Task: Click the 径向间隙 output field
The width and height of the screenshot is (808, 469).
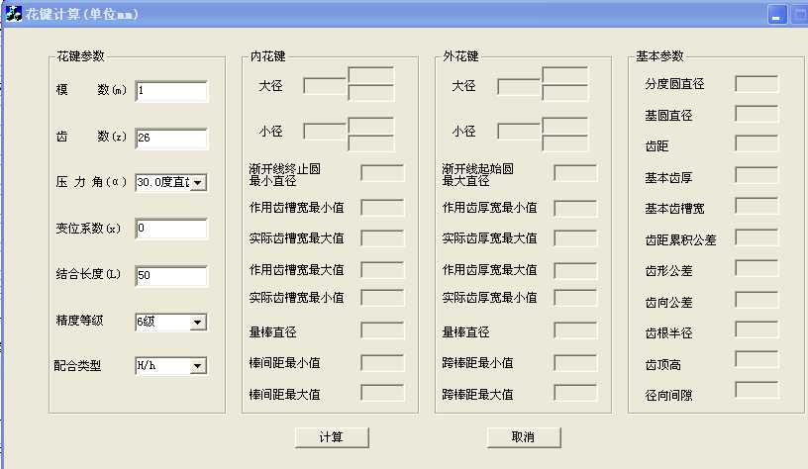Action: (x=757, y=390)
